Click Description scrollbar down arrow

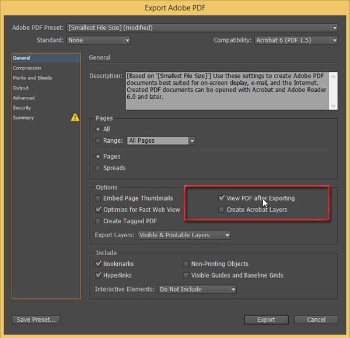[x=333, y=105]
